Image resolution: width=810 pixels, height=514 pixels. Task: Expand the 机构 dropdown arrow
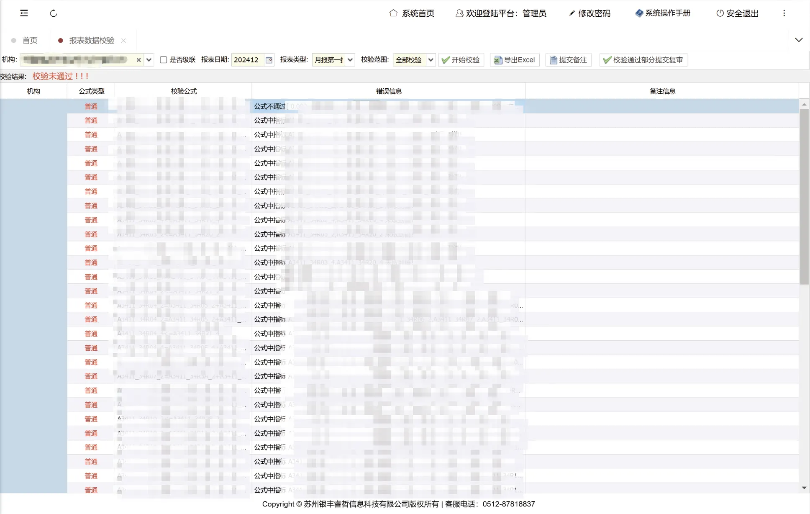pyautogui.click(x=149, y=60)
